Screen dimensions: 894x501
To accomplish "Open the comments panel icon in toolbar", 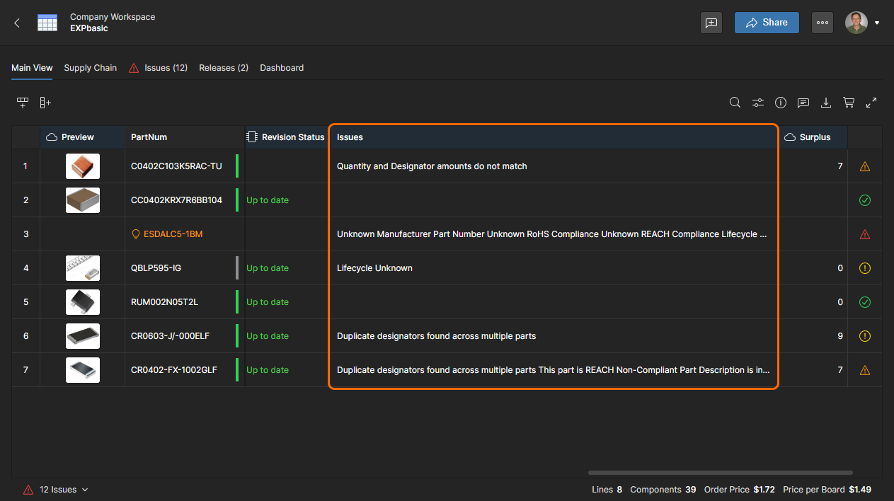I will tap(803, 103).
